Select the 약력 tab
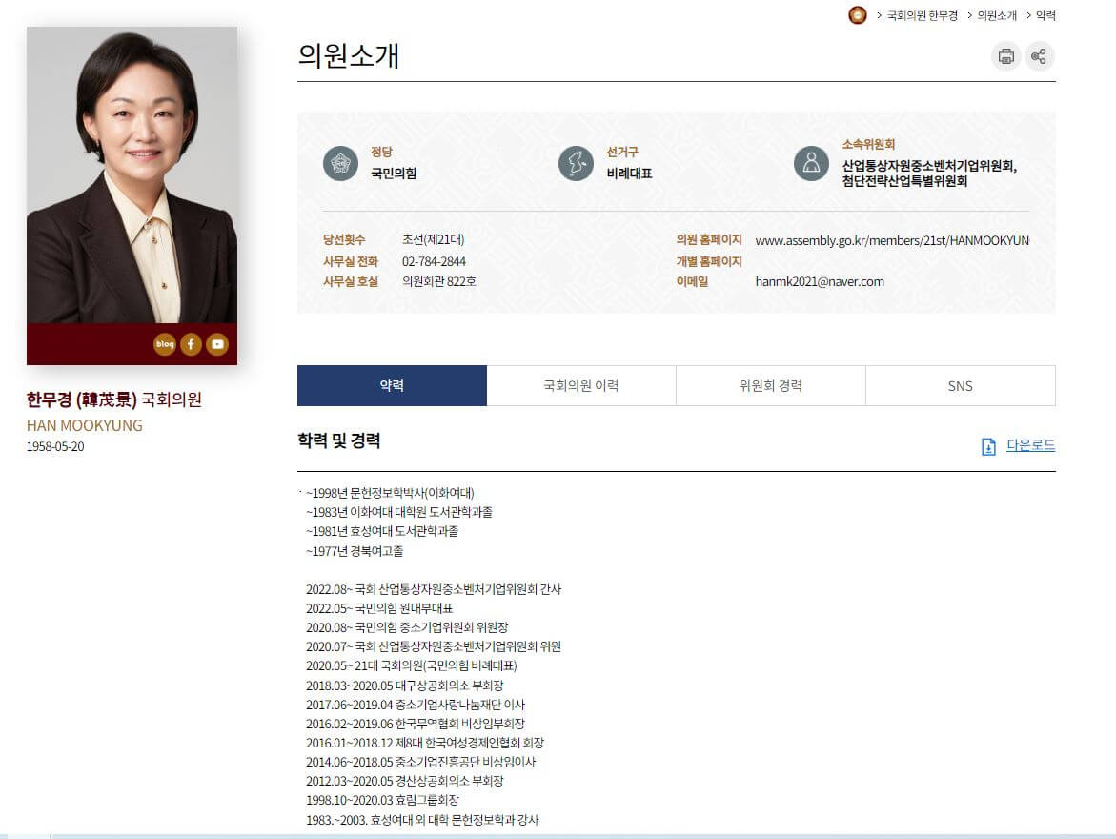Screen dimensions: 1116x839 (x=392, y=385)
